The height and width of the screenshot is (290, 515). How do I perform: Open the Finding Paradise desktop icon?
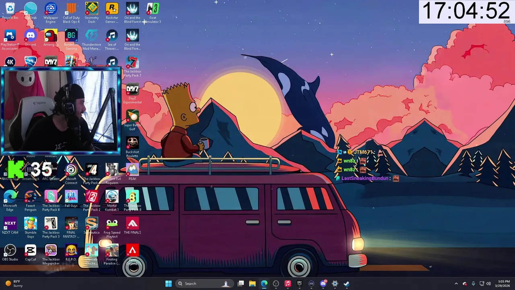click(x=112, y=255)
